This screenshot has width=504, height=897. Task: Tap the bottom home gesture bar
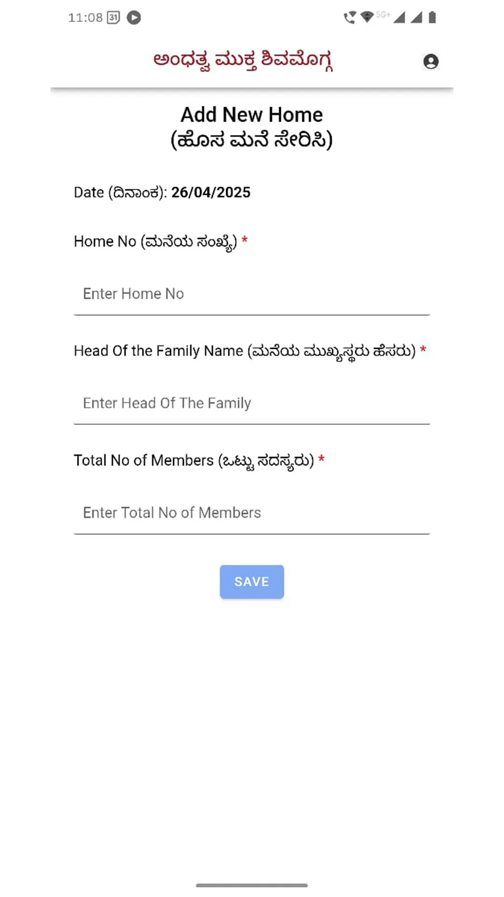(252, 885)
